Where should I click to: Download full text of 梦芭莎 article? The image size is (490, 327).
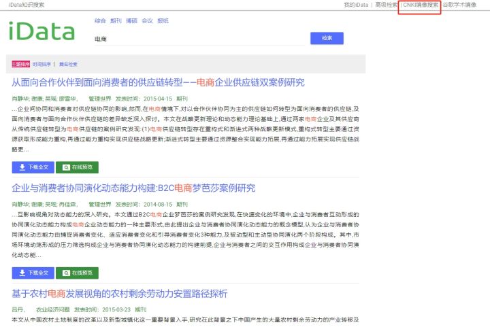(x=33, y=273)
